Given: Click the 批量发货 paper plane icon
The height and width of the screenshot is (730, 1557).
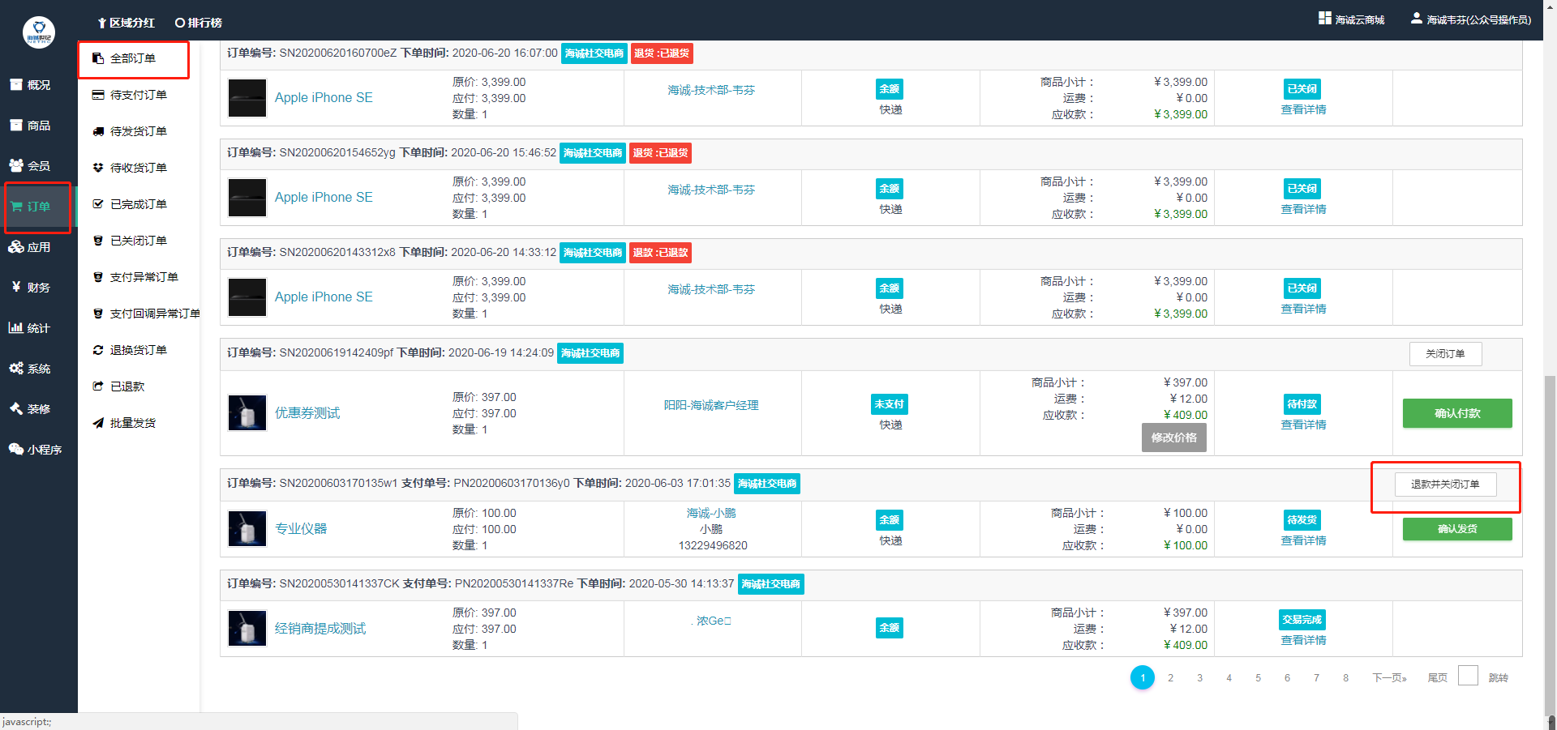Looking at the screenshot, I should (x=98, y=423).
